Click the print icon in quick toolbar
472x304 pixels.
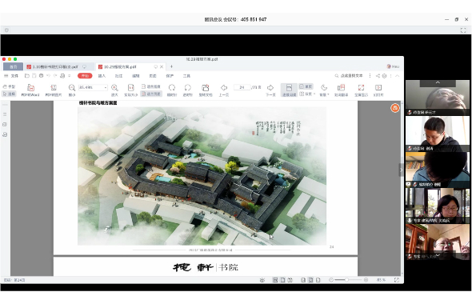pyautogui.click(x=42, y=76)
